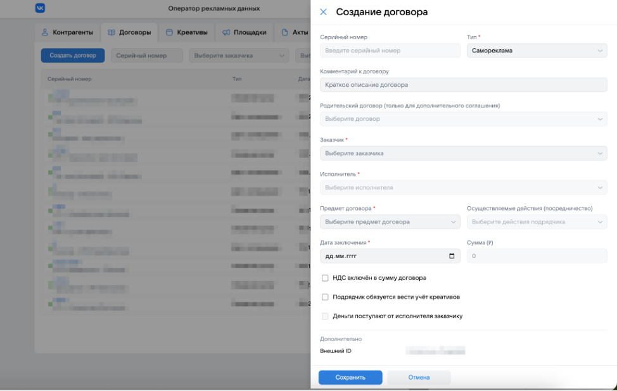Click the Площадки megaphone icon
Image resolution: width=617 pixels, height=391 pixels.
[x=226, y=32]
